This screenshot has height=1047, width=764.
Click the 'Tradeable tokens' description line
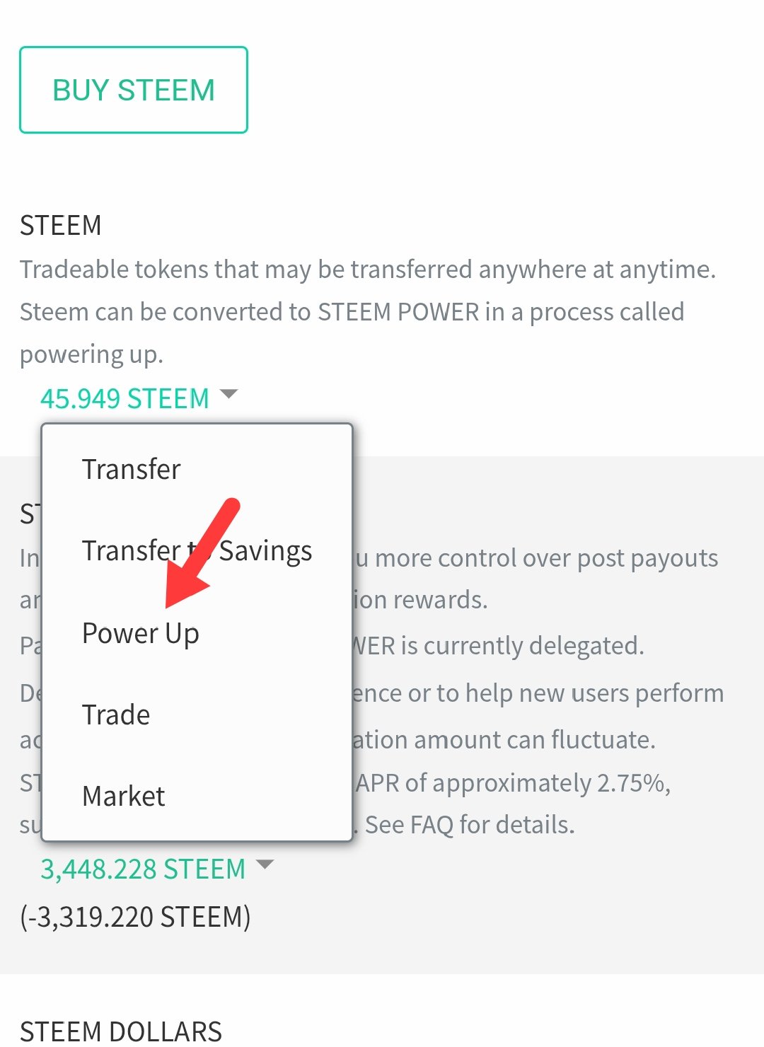[x=368, y=270]
